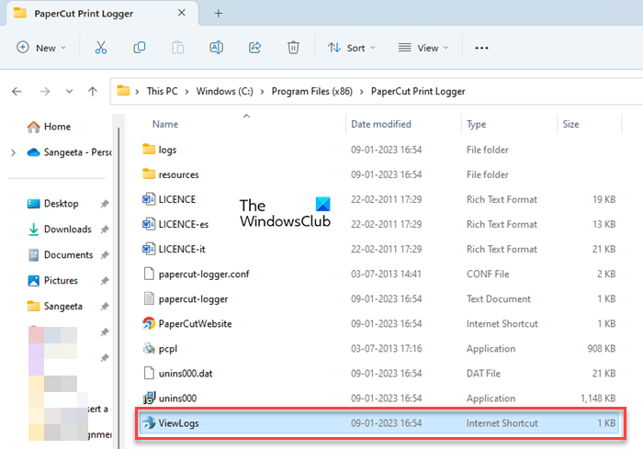
Task: Select the PaperCutWebsite file name
Action: pyautogui.click(x=195, y=323)
